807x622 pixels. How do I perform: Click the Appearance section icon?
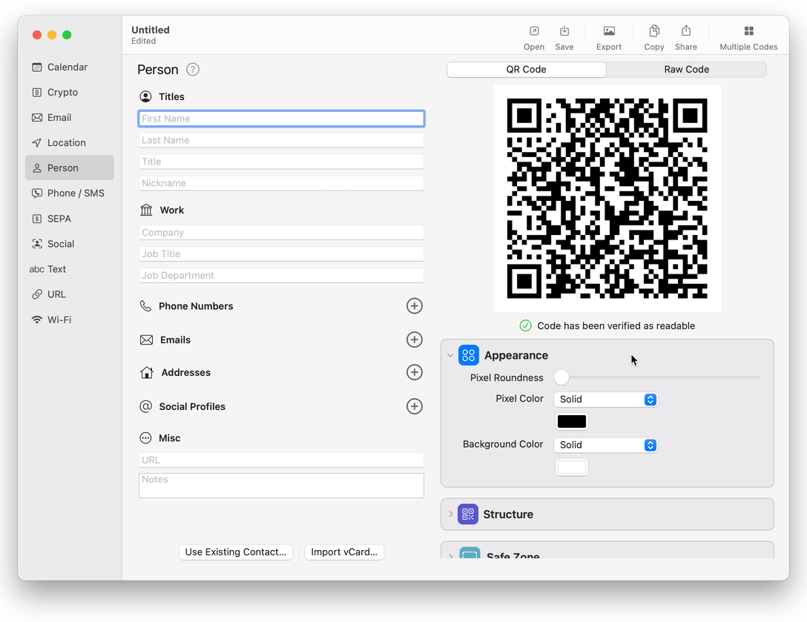[x=468, y=356]
